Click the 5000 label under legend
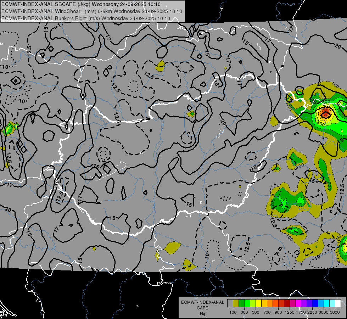This screenshot has height=319, width=347. (335, 312)
